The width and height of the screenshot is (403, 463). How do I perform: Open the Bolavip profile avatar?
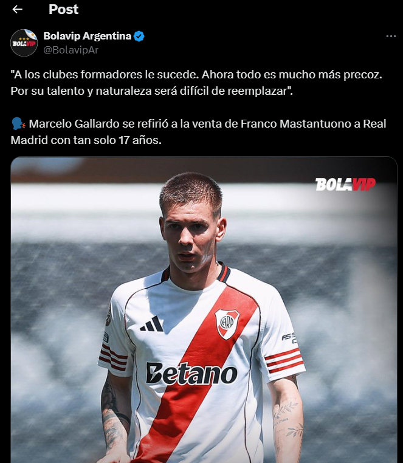point(24,43)
